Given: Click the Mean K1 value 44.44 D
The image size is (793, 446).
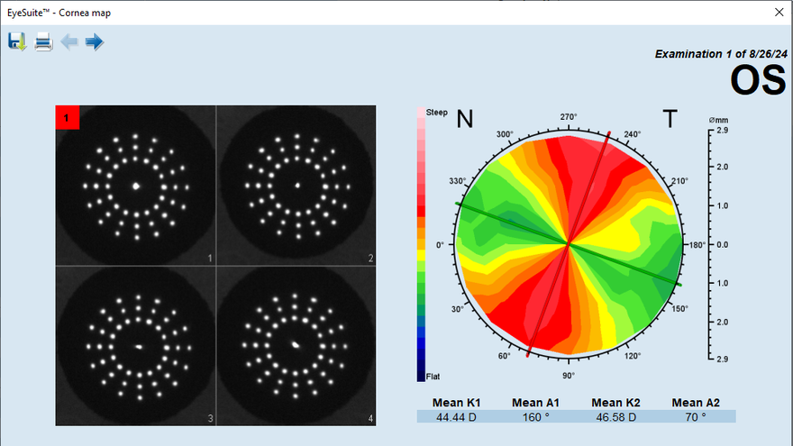Looking at the screenshot, I should [x=457, y=417].
